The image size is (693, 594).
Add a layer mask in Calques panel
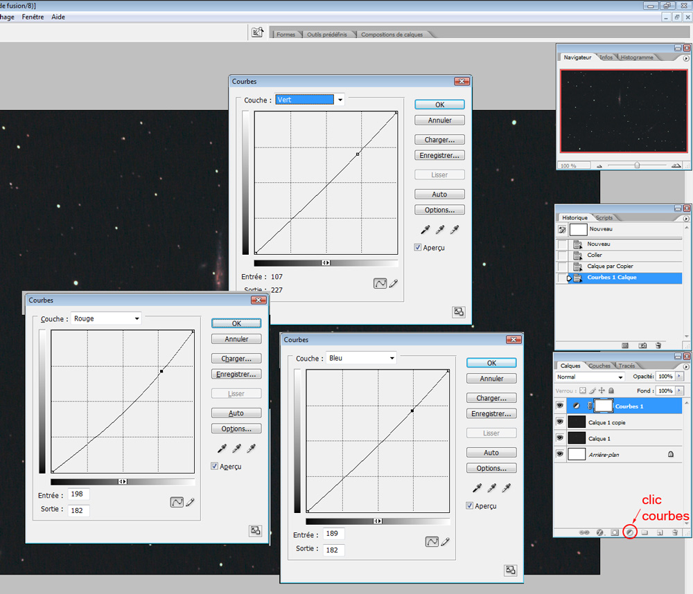tap(615, 532)
